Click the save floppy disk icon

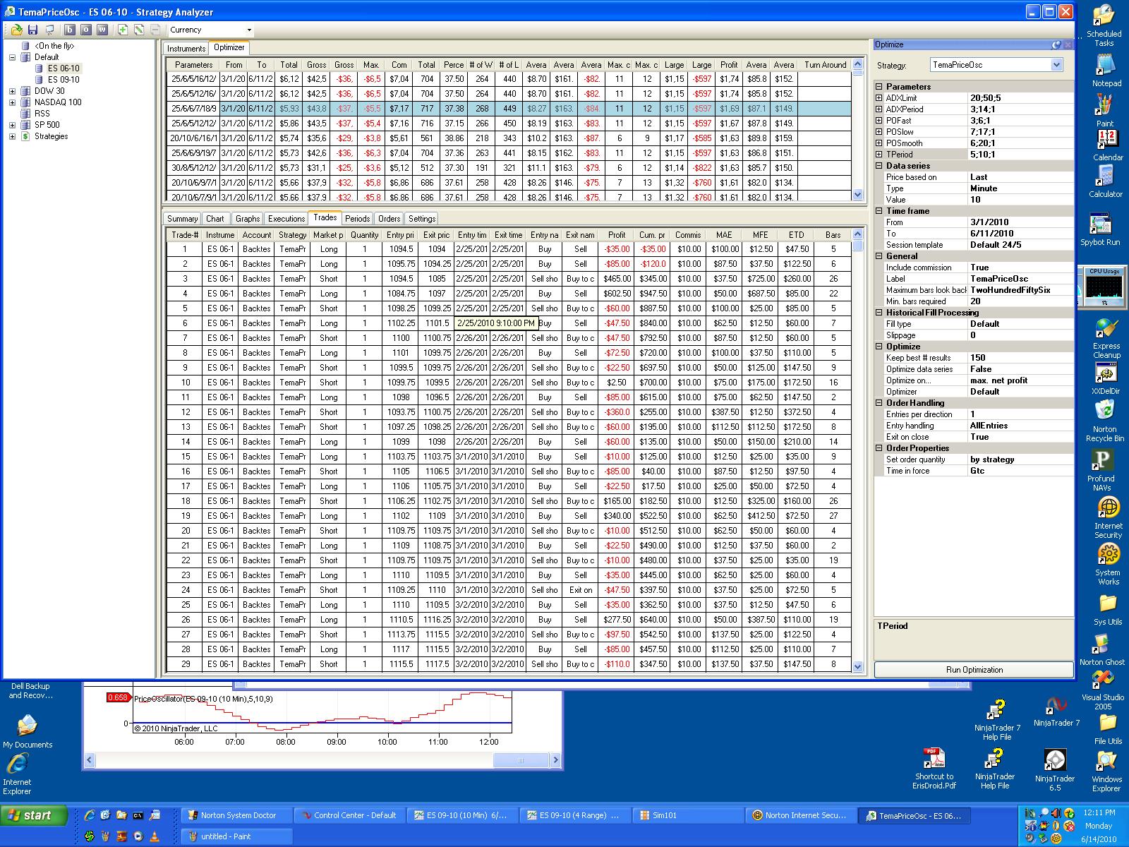coord(32,30)
